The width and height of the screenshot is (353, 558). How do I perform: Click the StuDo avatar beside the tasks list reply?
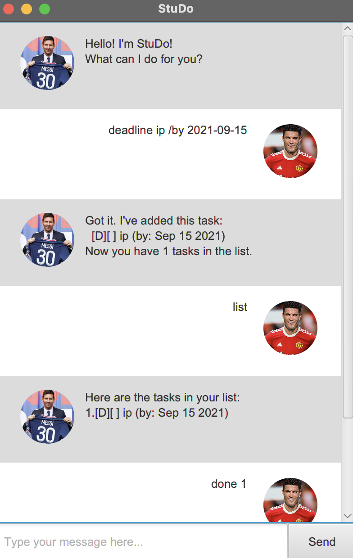(x=47, y=417)
